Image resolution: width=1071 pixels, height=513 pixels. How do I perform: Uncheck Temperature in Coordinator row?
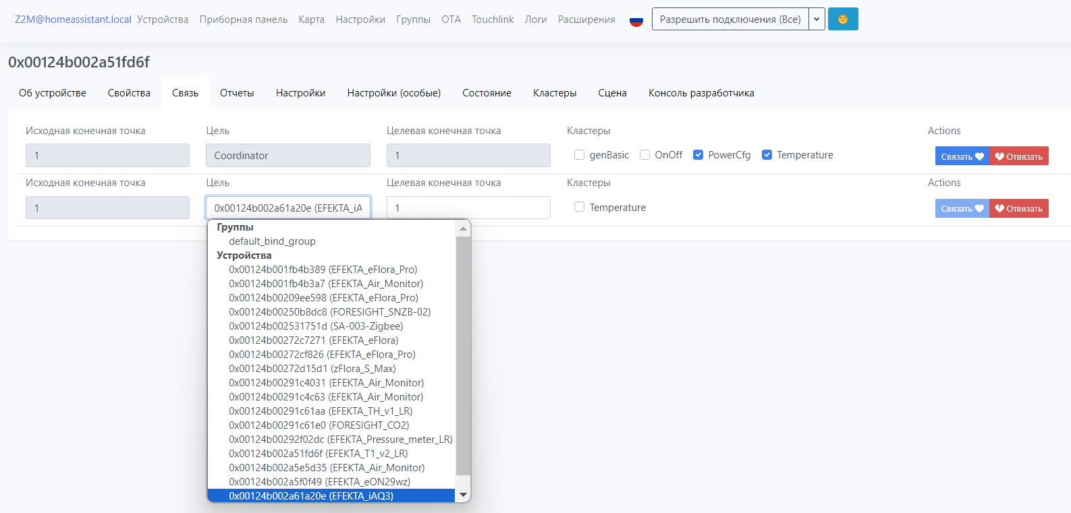tap(767, 155)
